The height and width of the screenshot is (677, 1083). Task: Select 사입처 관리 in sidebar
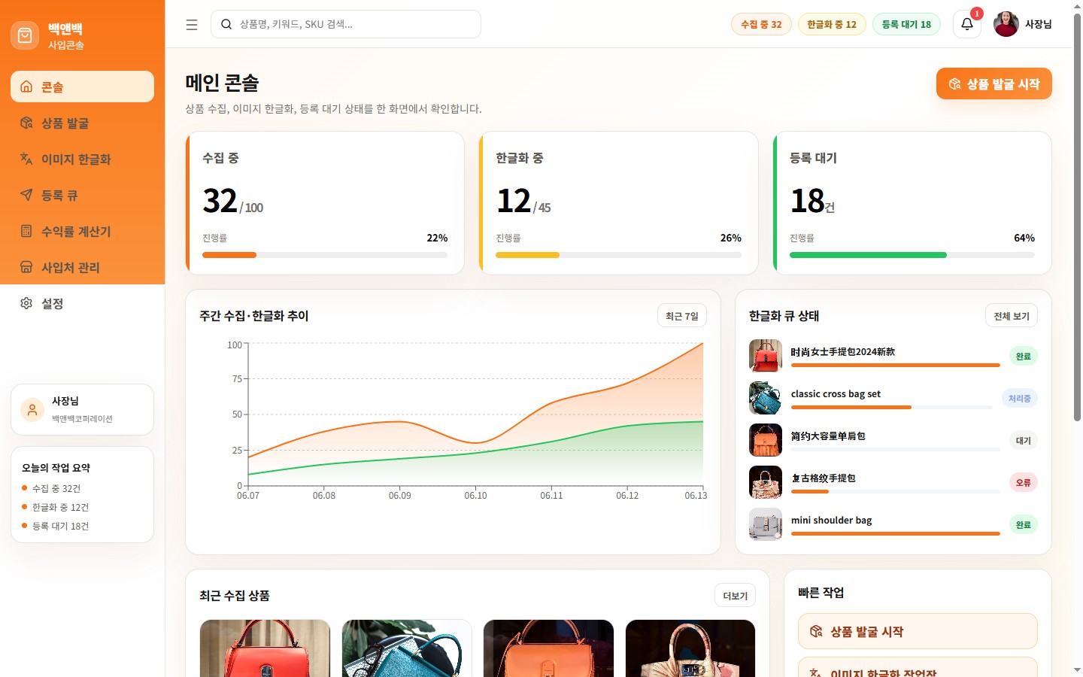pos(82,267)
